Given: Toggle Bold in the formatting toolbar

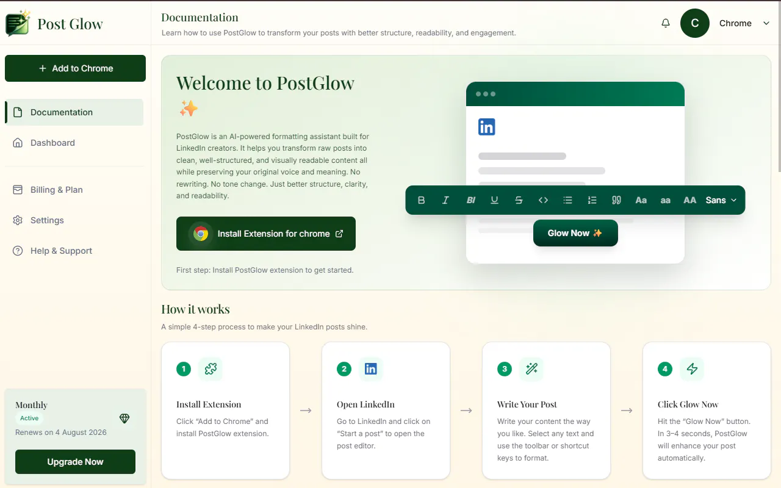Looking at the screenshot, I should tap(421, 200).
